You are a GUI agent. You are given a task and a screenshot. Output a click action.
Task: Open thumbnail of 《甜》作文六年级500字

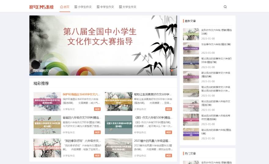click(119, 125)
